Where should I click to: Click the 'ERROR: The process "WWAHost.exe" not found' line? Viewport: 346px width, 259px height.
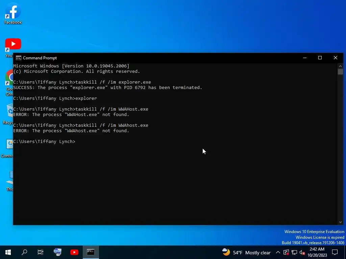(x=71, y=115)
